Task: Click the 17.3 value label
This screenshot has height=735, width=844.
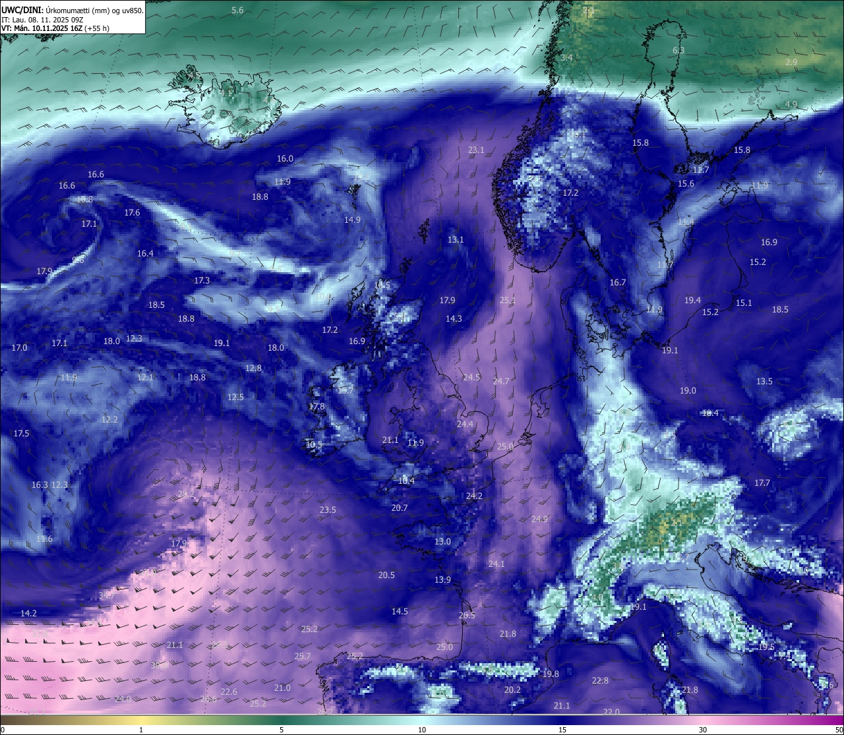Action: [202, 281]
